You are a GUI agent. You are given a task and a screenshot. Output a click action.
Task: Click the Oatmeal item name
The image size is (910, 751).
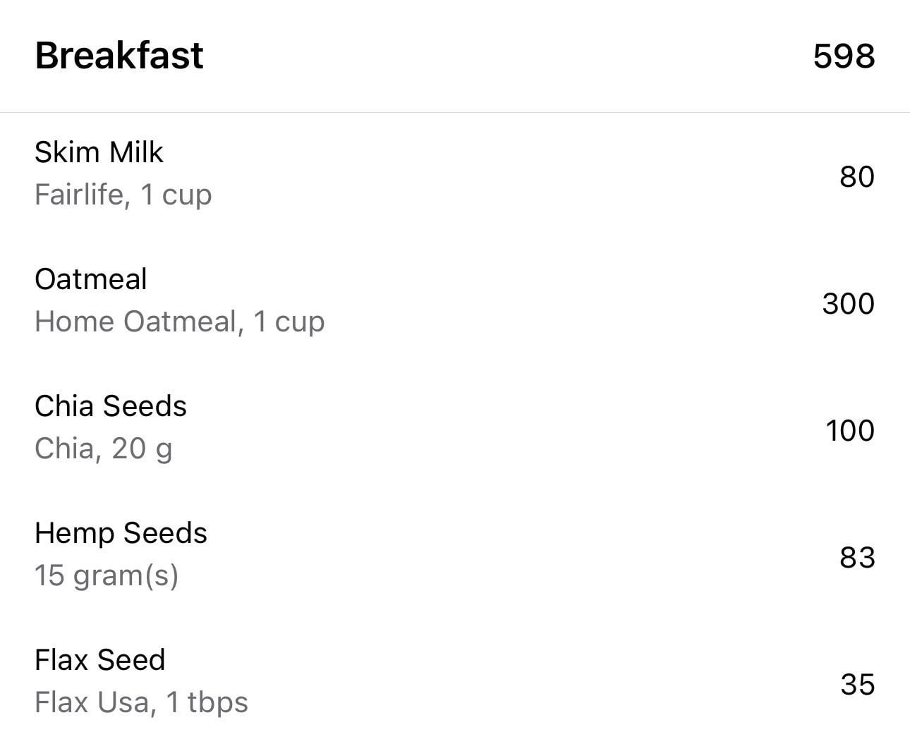[x=90, y=279]
